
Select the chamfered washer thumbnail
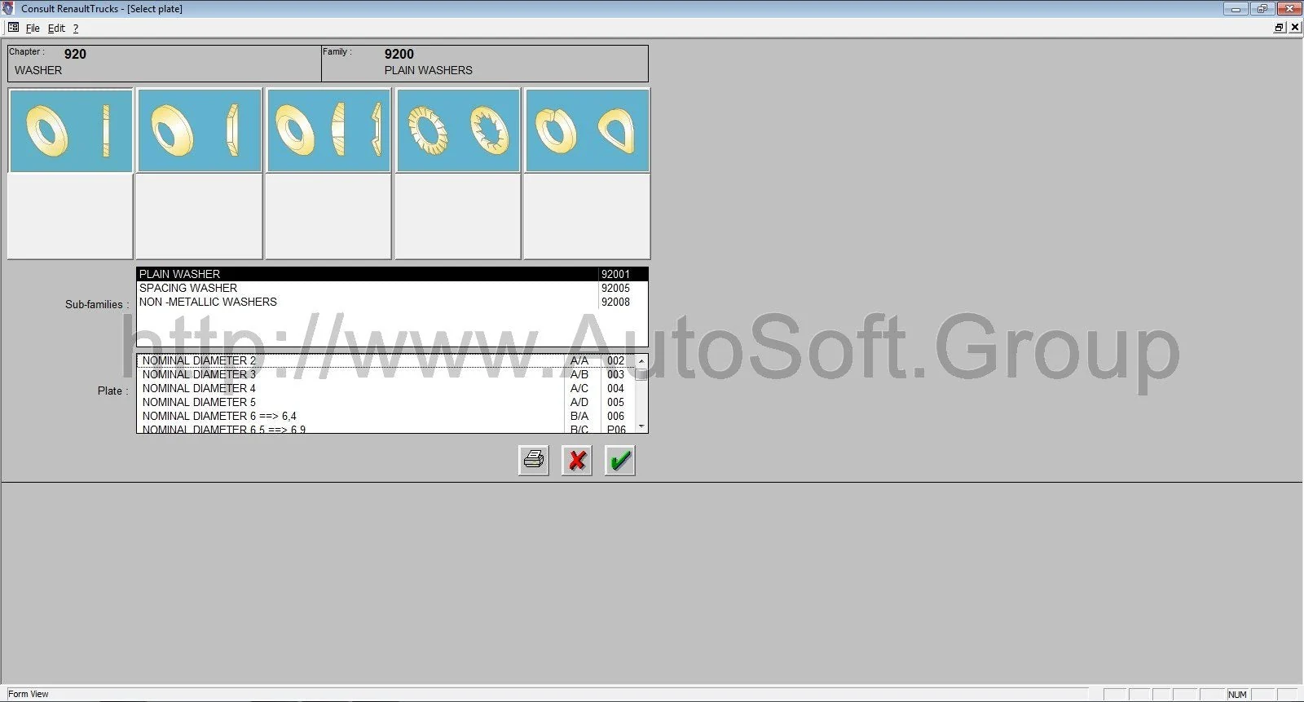click(x=200, y=130)
